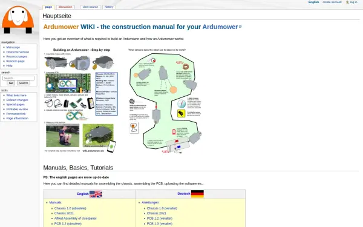Open Printable version tool
The width and height of the screenshot is (363, 227).
click(x=17, y=109)
